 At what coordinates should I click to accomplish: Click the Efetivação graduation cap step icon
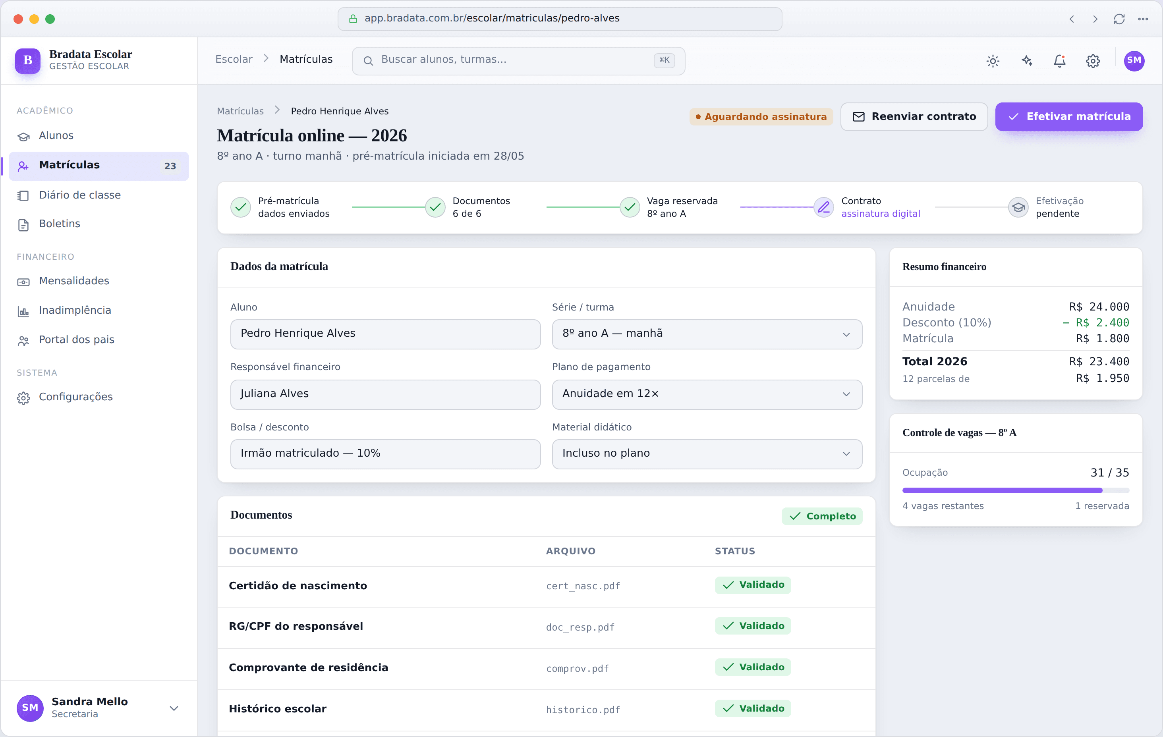[1018, 207]
